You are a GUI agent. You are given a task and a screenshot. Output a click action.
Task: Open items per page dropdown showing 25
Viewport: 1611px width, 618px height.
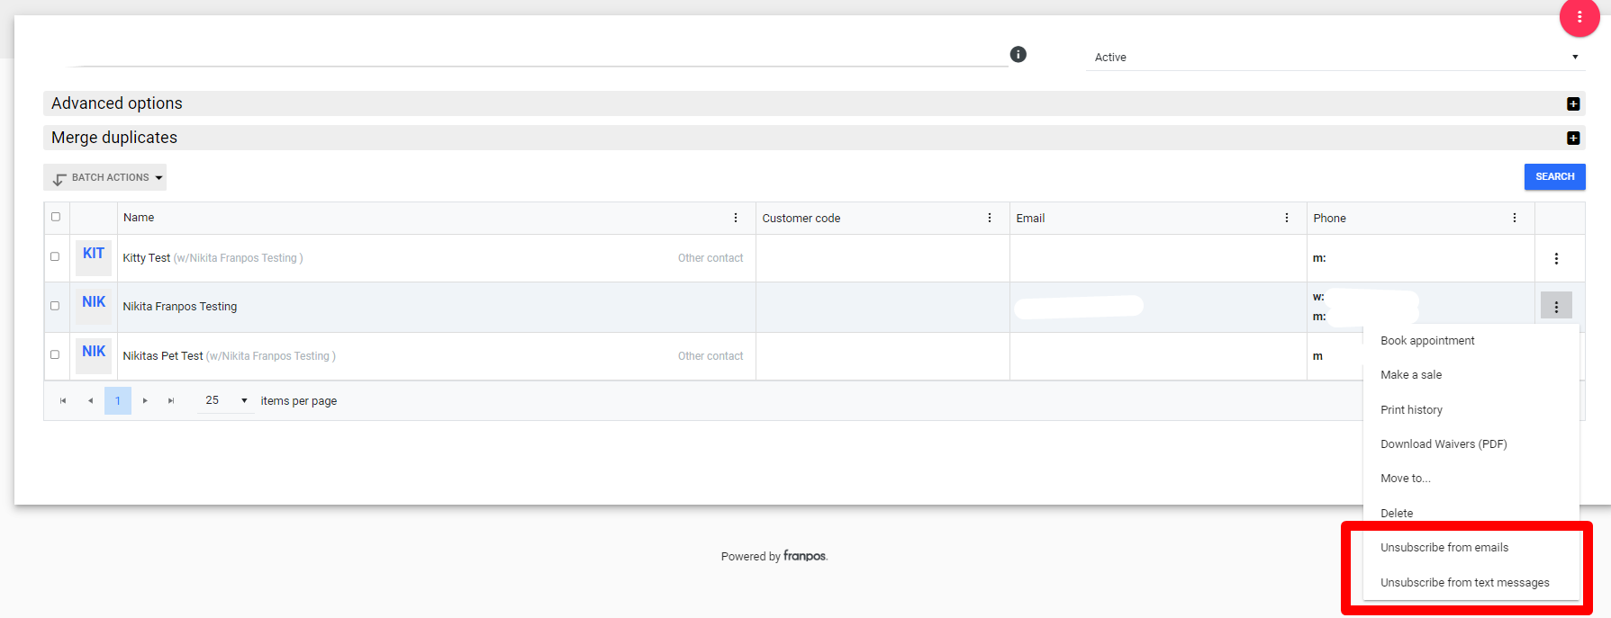coord(225,400)
